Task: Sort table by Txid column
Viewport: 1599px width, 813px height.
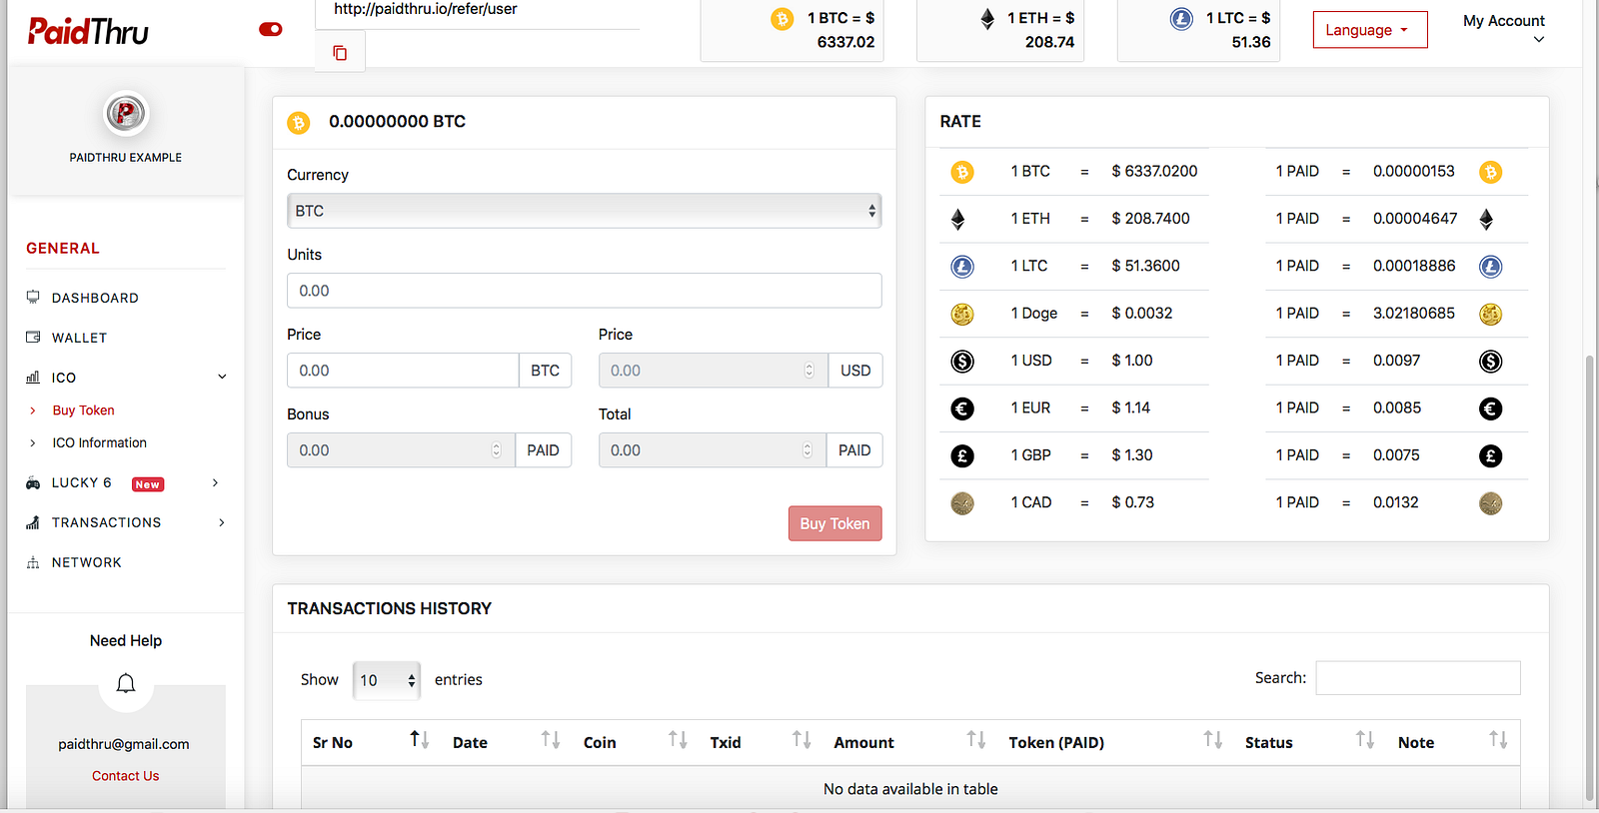Action: pos(761,742)
